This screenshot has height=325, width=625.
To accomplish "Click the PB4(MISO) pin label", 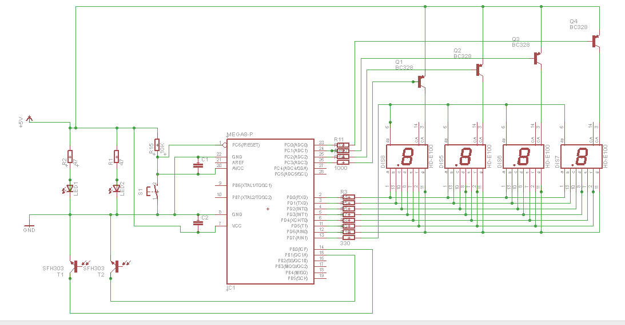I will click(297, 273).
